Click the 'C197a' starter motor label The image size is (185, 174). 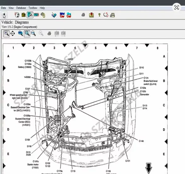pyautogui.click(x=36, y=161)
